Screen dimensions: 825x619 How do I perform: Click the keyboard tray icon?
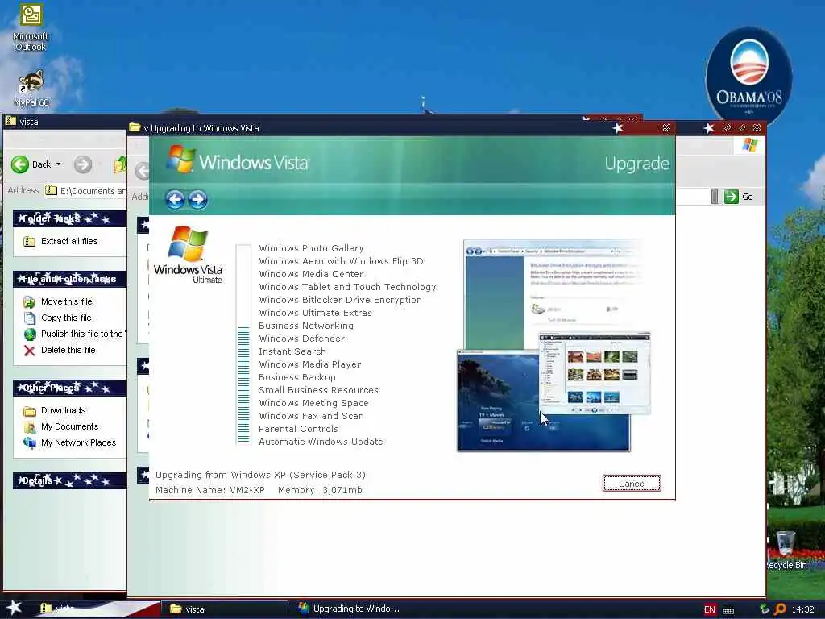tap(728, 611)
